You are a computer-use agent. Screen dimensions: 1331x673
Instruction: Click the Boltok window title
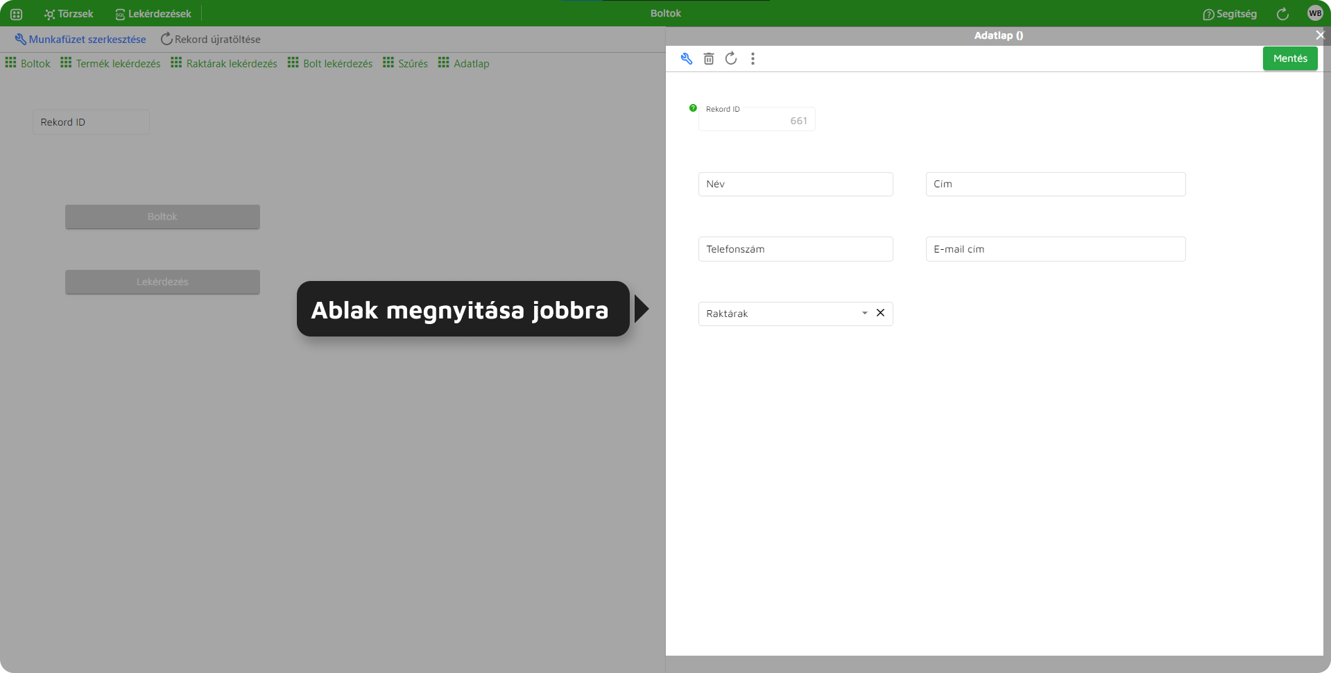pyautogui.click(x=666, y=13)
